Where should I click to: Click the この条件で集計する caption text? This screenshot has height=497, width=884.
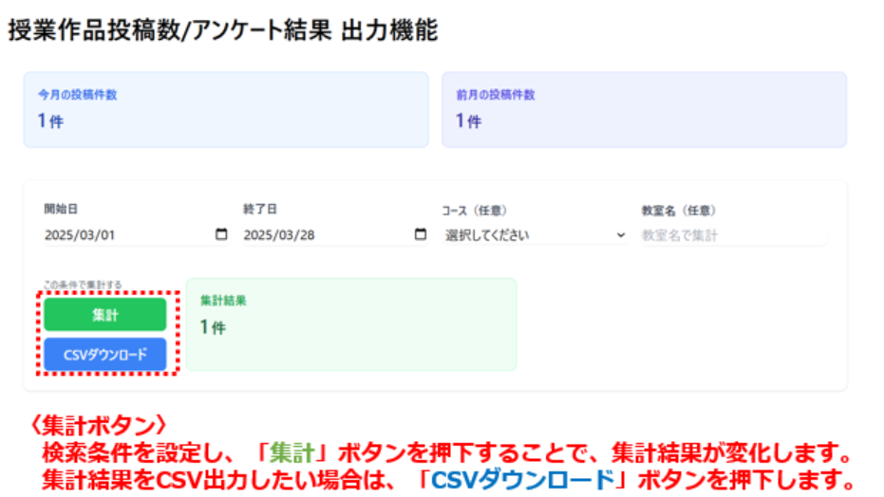coord(82,285)
